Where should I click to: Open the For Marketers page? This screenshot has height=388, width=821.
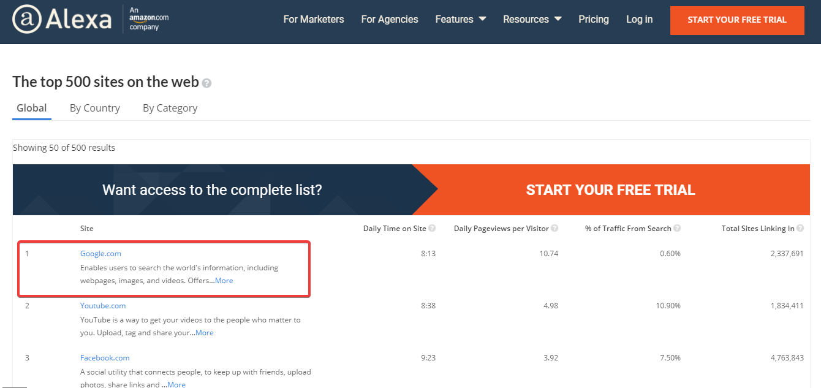(x=314, y=19)
